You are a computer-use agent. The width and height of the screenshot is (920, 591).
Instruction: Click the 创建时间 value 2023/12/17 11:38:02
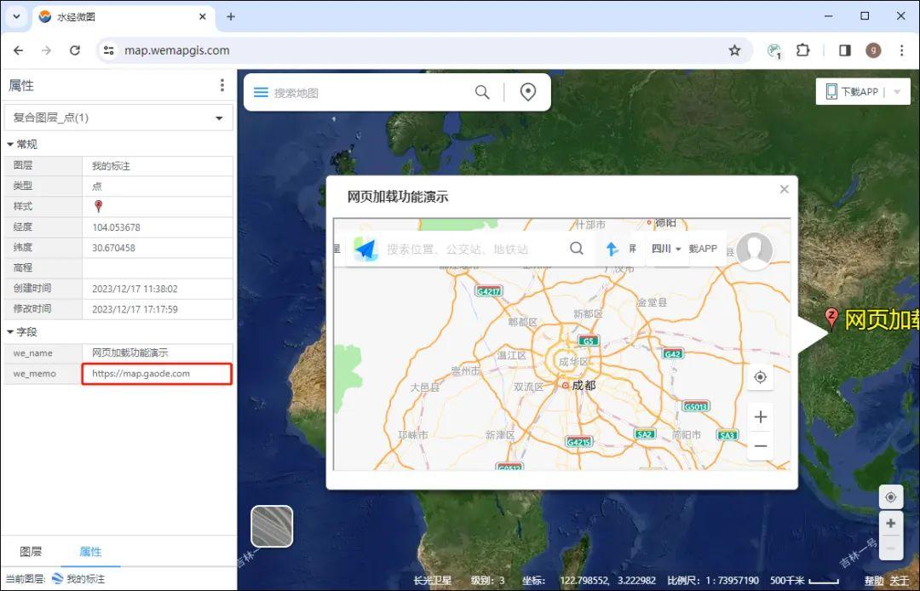pyautogui.click(x=158, y=289)
